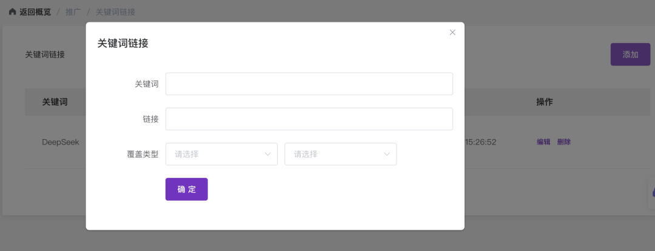Click the home icon in the breadcrumb
Screen dimensions: 655x251
click(x=13, y=11)
